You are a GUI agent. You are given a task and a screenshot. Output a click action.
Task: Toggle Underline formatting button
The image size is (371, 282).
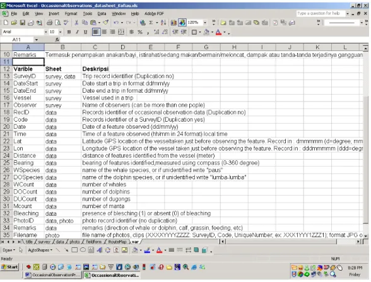(85, 32)
